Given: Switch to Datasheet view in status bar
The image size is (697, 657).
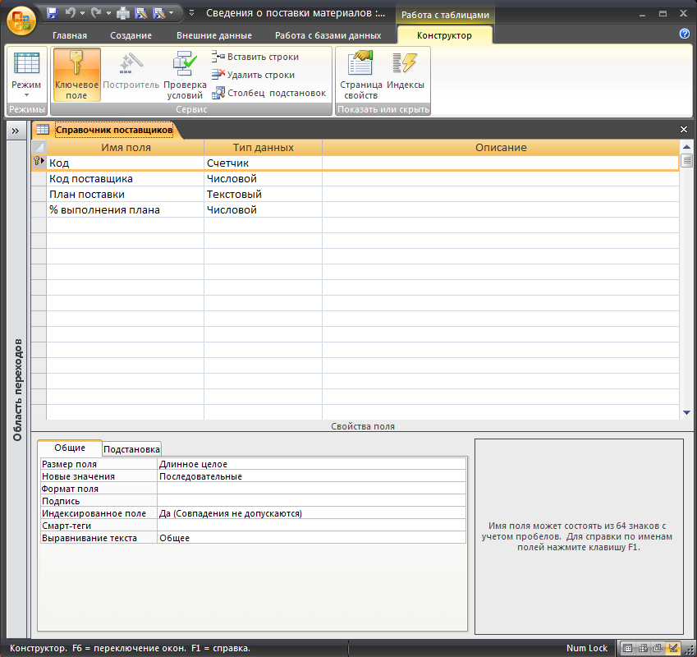Looking at the screenshot, I should point(628,648).
